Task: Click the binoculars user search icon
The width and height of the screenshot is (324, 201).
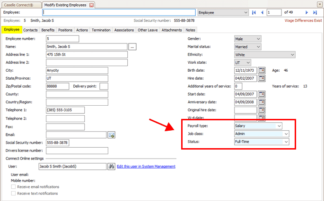Action: (x=112, y=166)
